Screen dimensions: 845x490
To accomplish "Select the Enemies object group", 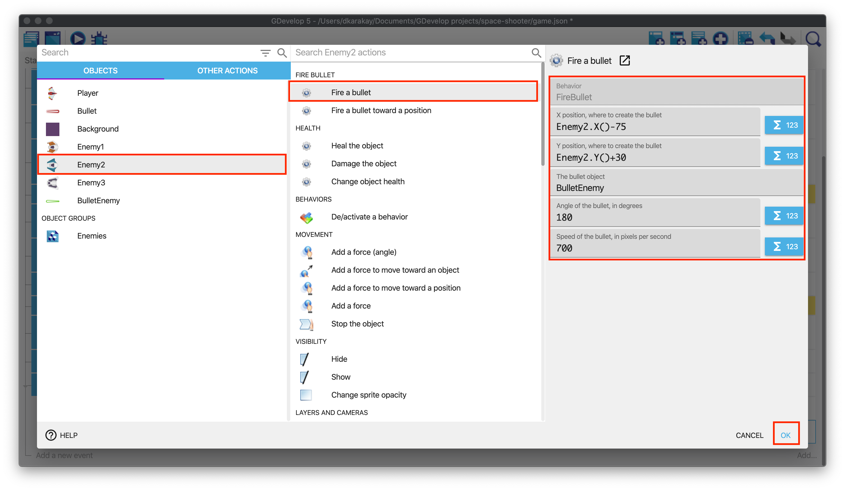I will click(x=92, y=236).
